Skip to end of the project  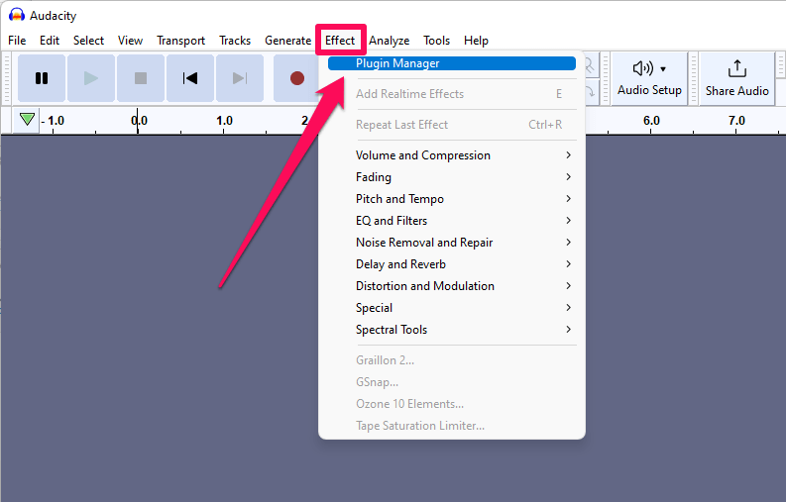(x=240, y=78)
